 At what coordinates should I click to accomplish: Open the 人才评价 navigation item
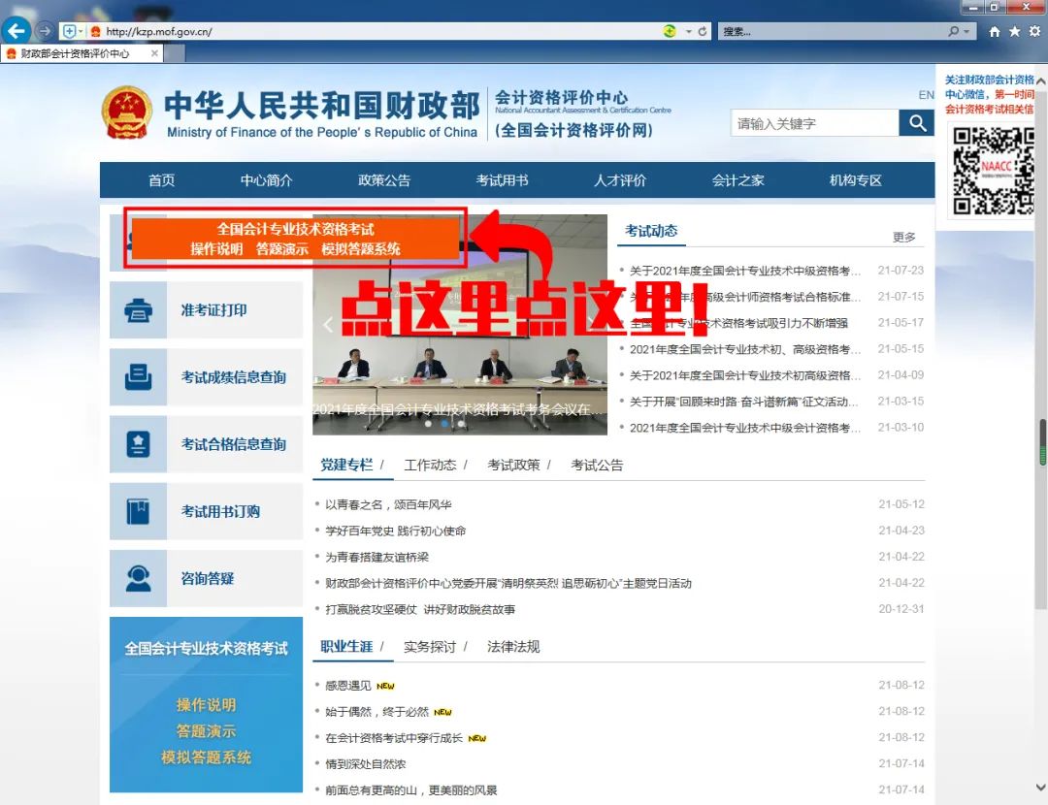(619, 180)
